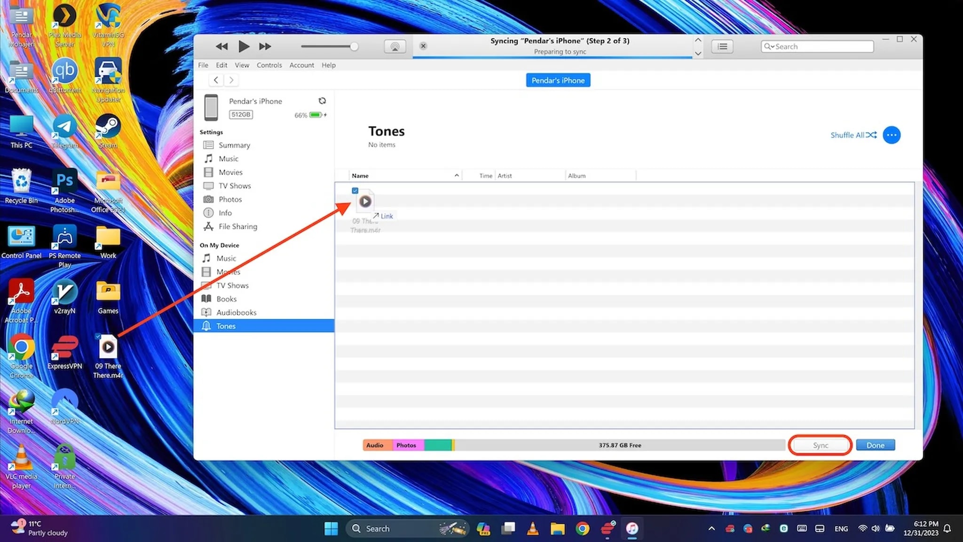
Task: Click the fast-forward next track icon
Action: pyautogui.click(x=265, y=46)
